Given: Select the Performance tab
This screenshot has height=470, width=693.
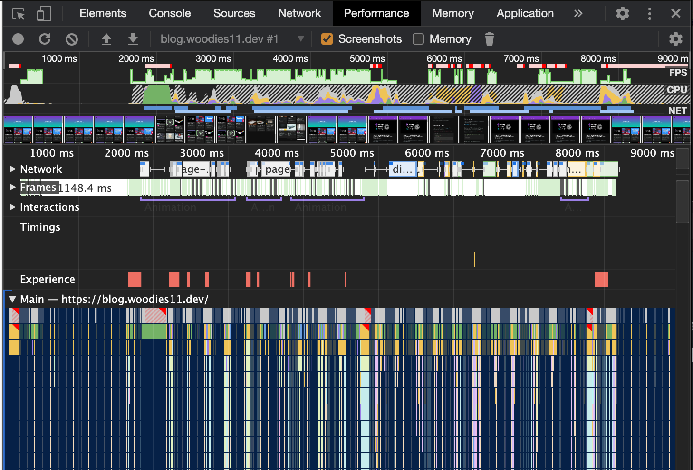Looking at the screenshot, I should 376,13.
